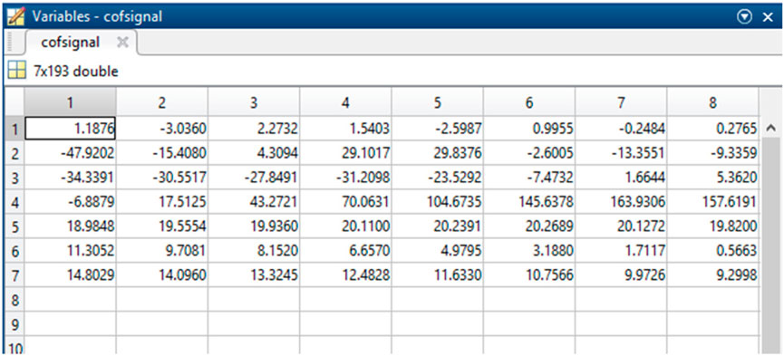
Task: Select cell containing 70.0631
Action: coord(345,202)
